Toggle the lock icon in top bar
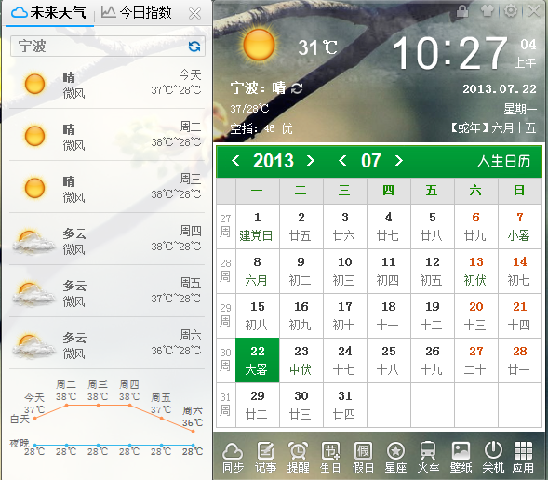Screen dimensions: 548x480 462,11
